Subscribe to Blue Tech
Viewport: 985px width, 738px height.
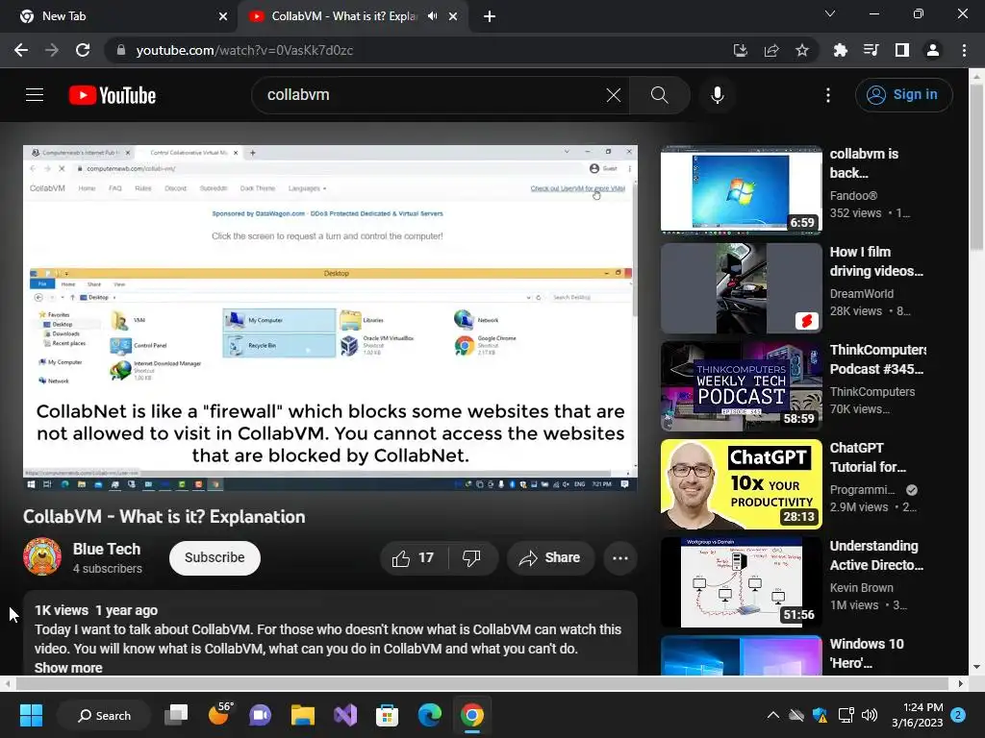pos(215,558)
